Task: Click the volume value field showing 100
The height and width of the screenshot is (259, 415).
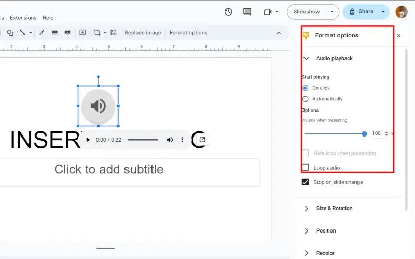Action: coord(376,133)
